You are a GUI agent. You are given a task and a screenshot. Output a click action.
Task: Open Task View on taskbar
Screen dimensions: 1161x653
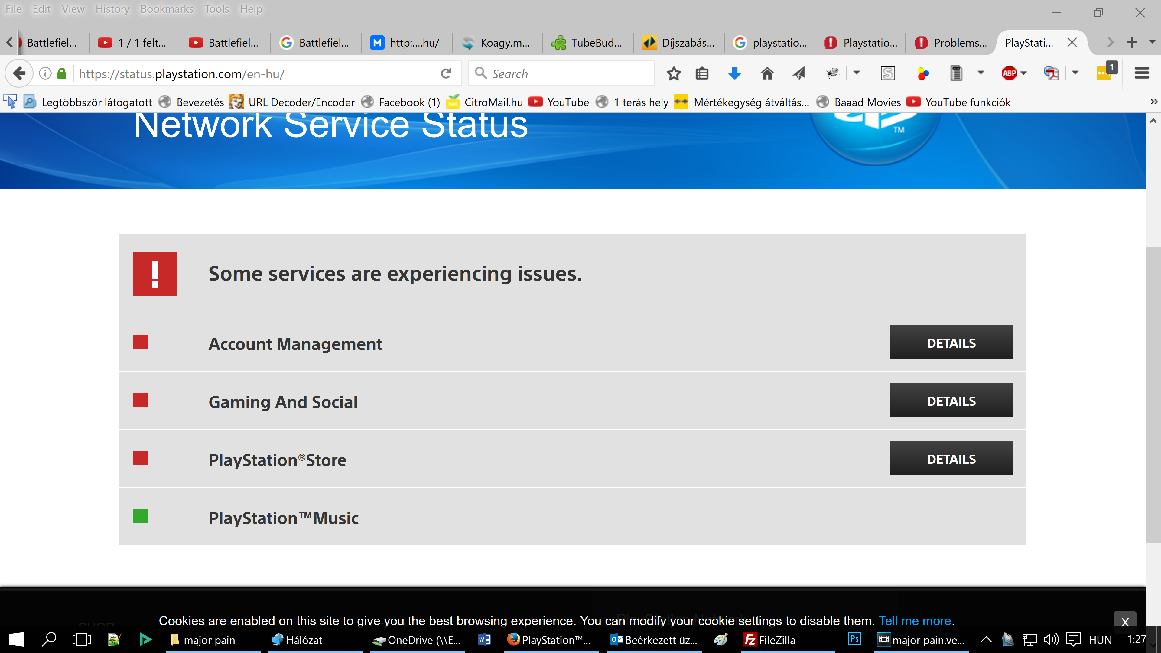coord(82,639)
